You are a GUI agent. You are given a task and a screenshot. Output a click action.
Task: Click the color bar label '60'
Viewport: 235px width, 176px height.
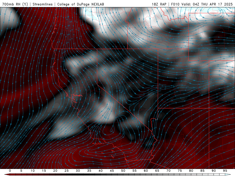click(x=146, y=171)
